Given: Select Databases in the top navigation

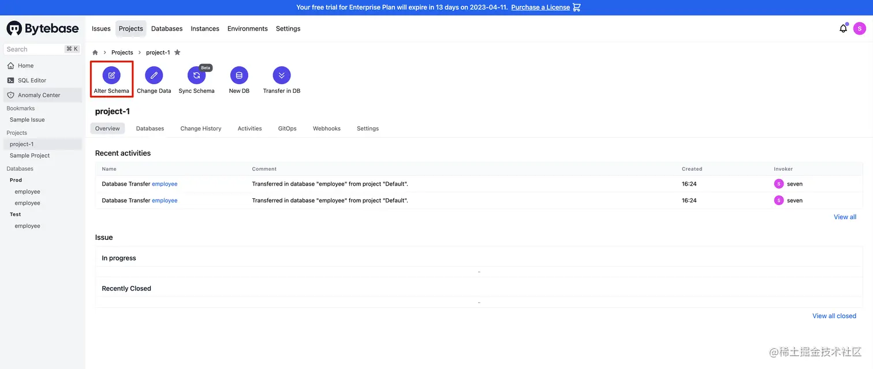Looking at the screenshot, I should pos(166,28).
